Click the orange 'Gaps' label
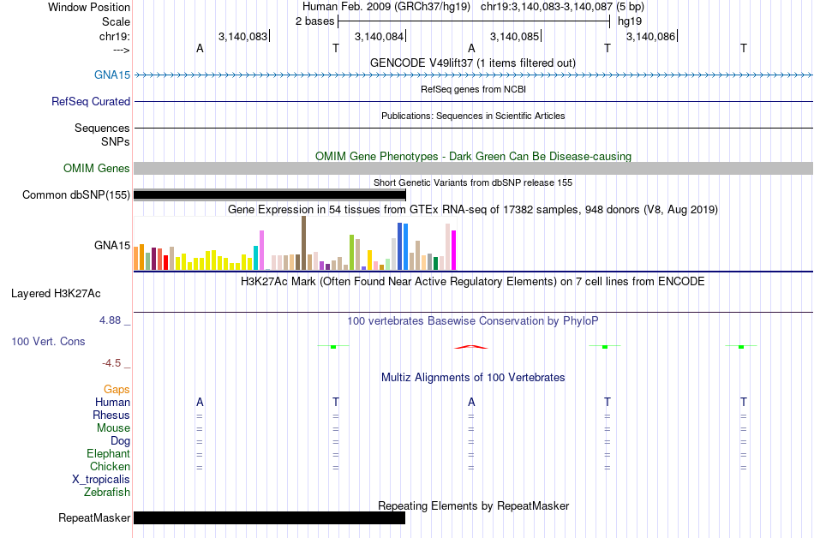The width and height of the screenshot is (814, 538). pyautogui.click(x=117, y=389)
